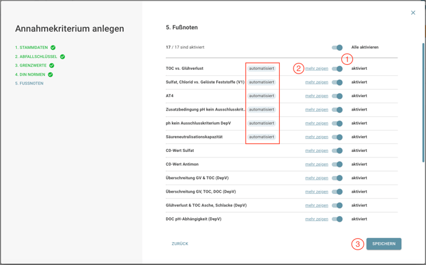Toggle the AT4 footnote switch
The image size is (426, 265).
pyautogui.click(x=337, y=96)
